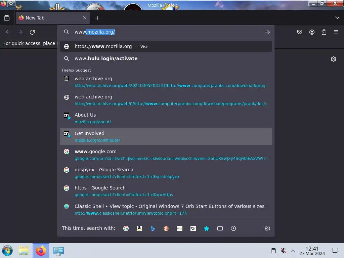
Task: Toggle the muted volume tray icon
Action: pos(284,251)
